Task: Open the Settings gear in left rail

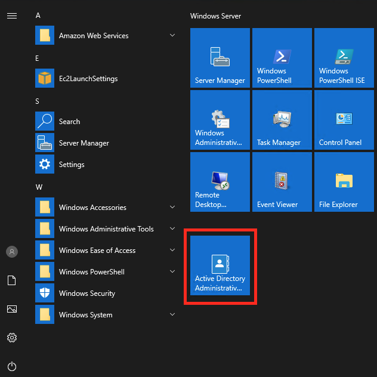Action: [x=12, y=338]
